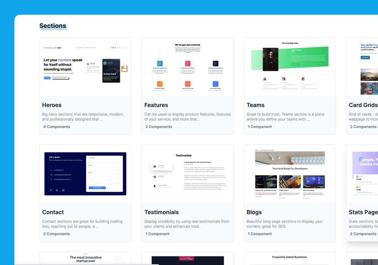The width and height of the screenshot is (378, 265).
Task: Click the Testimonials card heading
Action: coord(161,212)
